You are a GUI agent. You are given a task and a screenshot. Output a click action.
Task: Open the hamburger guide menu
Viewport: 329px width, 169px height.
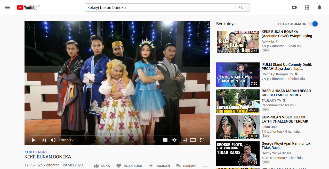7,7
